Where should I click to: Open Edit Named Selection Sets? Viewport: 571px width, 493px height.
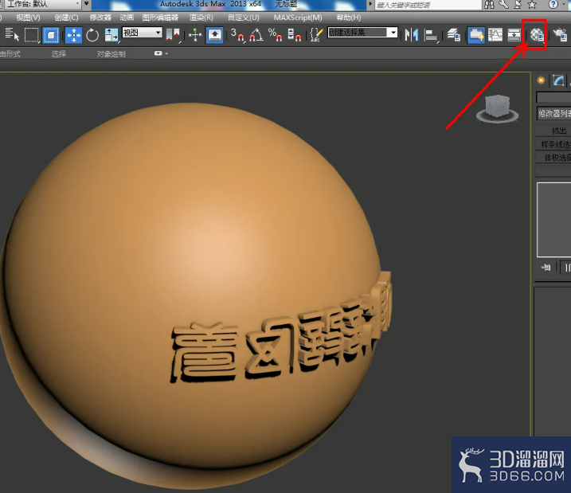pos(315,35)
